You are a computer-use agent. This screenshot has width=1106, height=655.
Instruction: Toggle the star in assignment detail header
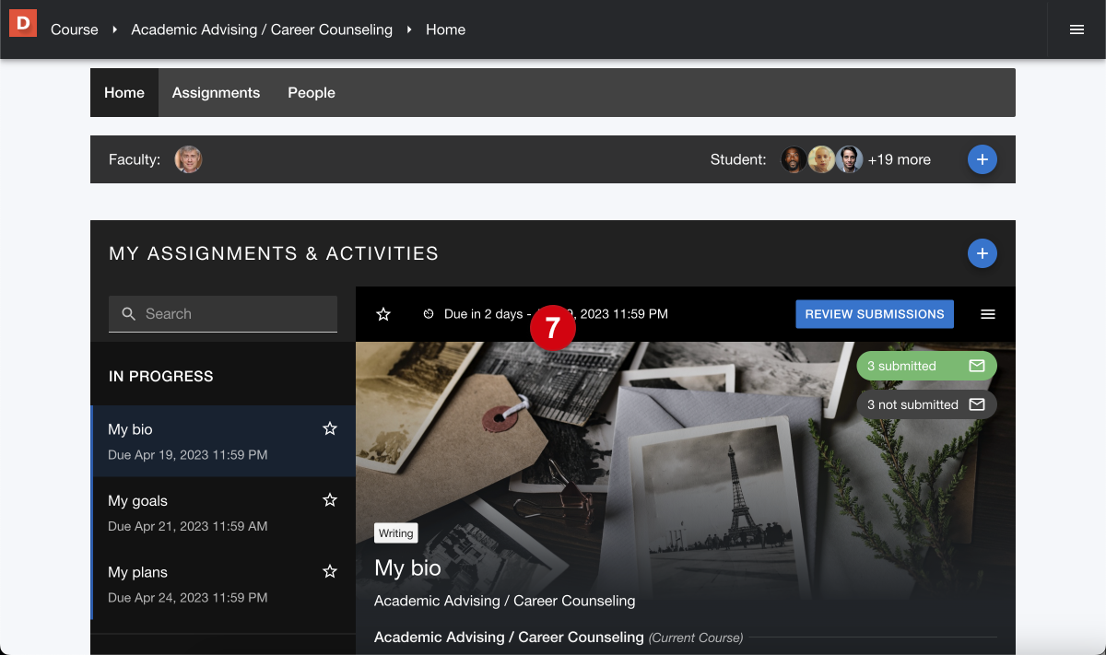click(383, 314)
